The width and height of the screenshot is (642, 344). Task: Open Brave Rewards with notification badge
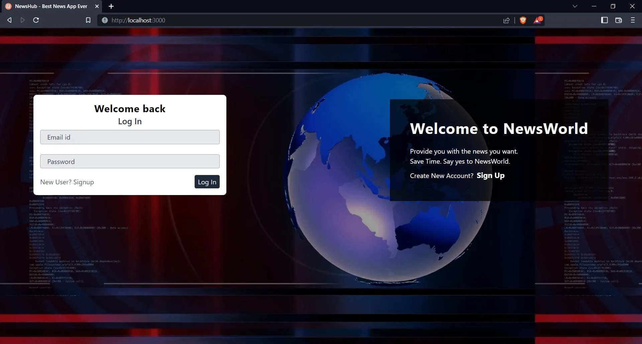click(537, 20)
